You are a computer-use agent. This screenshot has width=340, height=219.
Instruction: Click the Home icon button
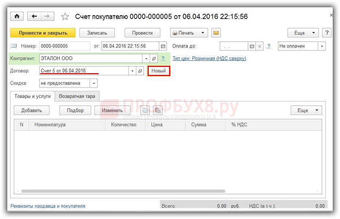tap(17, 16)
